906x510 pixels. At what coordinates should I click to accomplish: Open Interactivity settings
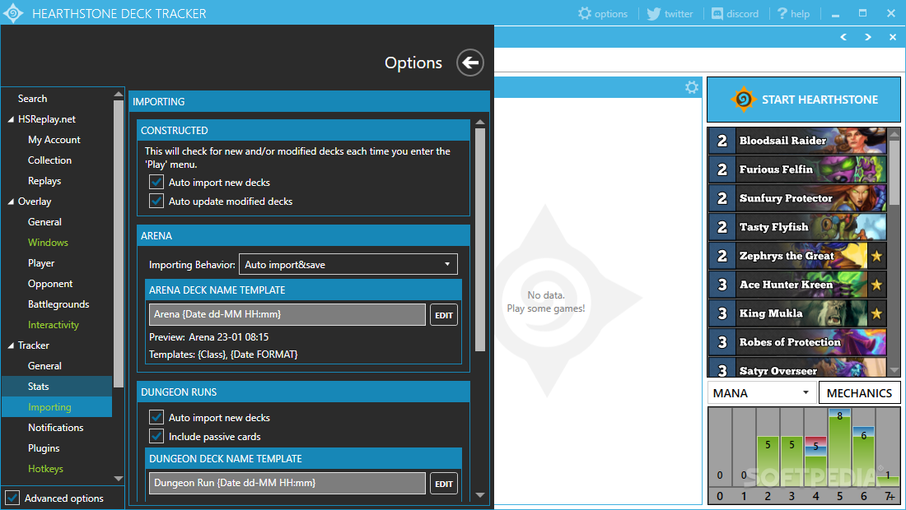[54, 325]
